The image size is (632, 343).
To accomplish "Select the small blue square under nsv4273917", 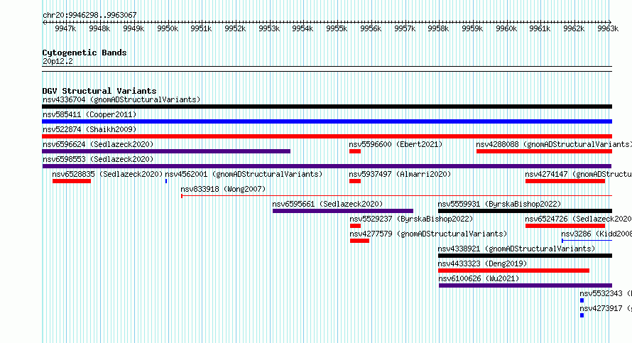I will pos(582,315).
